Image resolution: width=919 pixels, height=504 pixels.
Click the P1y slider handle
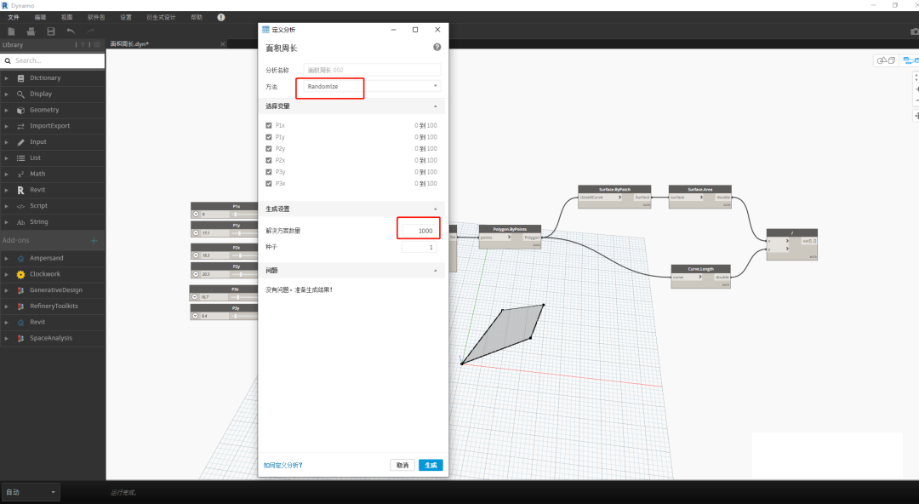239,233
